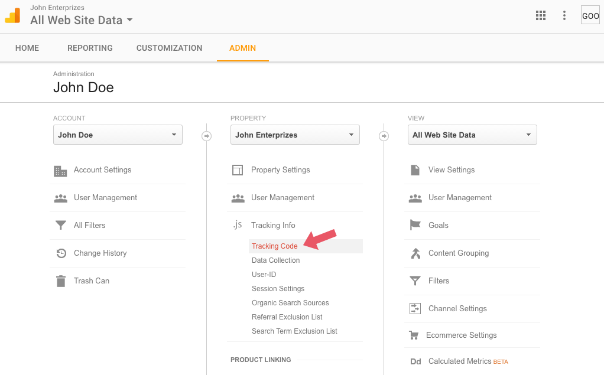This screenshot has height=375, width=604.
Task: Click the funnel icon beside All Filters
Action: (x=60, y=225)
